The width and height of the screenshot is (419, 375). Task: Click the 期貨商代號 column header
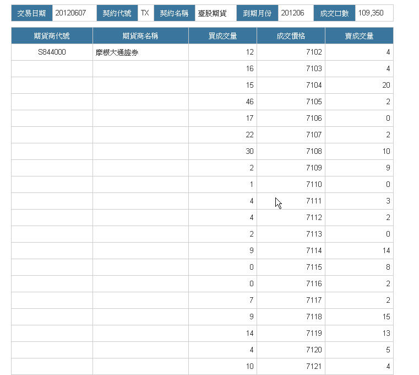coord(52,36)
